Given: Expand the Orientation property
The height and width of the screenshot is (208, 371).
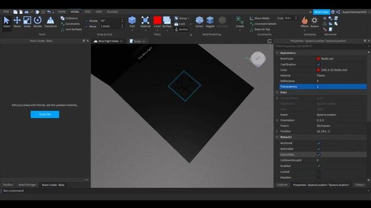Looking at the screenshot, I should 277,120.
